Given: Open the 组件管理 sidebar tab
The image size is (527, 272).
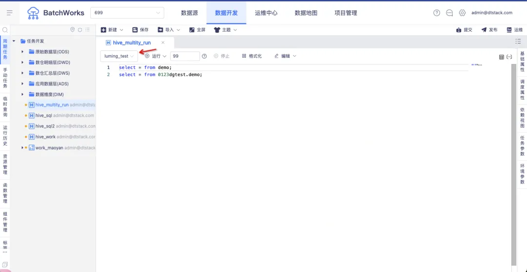Looking at the screenshot, I should pos(5,222).
